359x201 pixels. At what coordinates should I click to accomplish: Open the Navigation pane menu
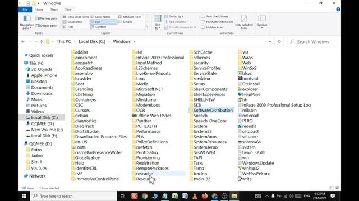pos(27,22)
